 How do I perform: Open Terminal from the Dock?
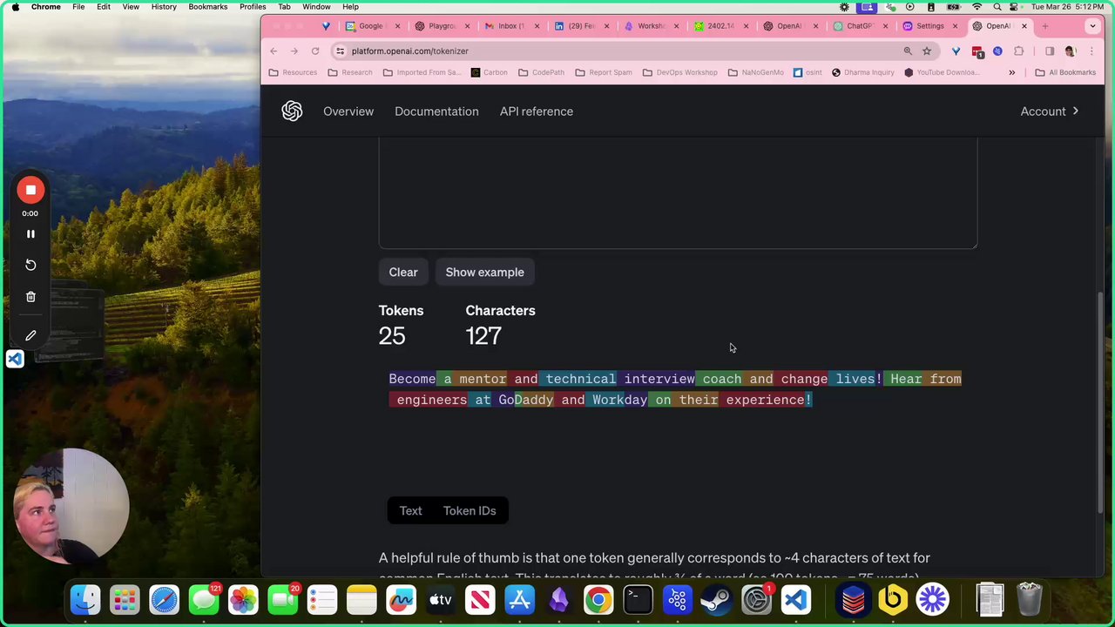(x=638, y=600)
